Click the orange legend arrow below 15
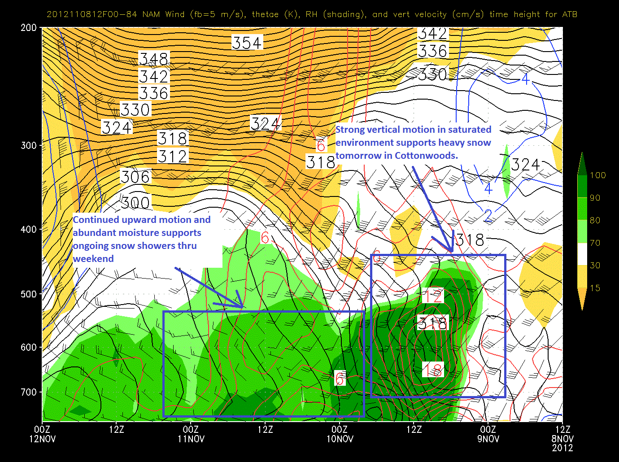This screenshot has height=462, width=619. tap(582, 298)
